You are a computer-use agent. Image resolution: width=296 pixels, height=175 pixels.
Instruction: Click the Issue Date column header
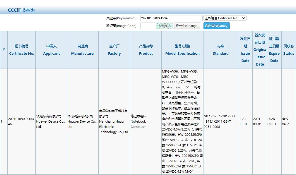(x=245, y=50)
